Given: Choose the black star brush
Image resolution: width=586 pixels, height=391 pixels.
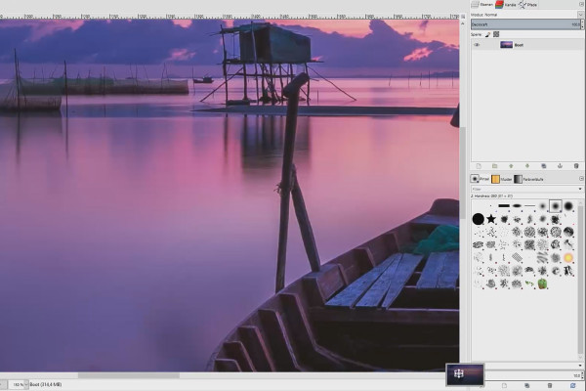Looking at the screenshot, I should (491, 219).
